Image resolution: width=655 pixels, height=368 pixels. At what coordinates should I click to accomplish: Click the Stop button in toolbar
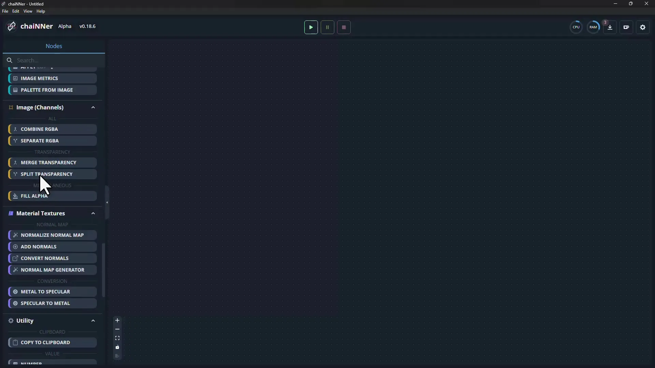click(344, 27)
